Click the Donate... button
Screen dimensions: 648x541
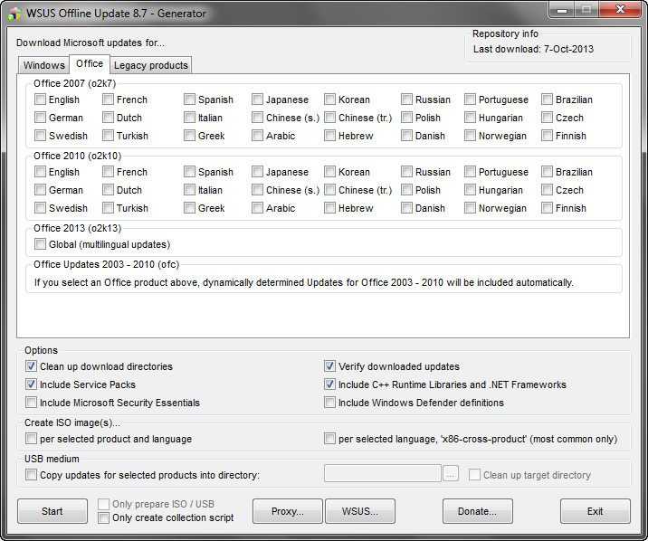tap(477, 511)
